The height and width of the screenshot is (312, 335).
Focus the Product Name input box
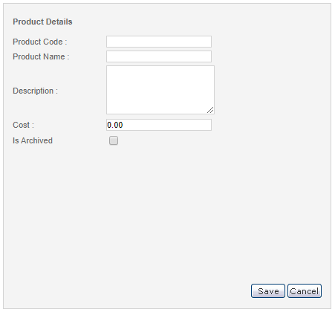(x=159, y=56)
